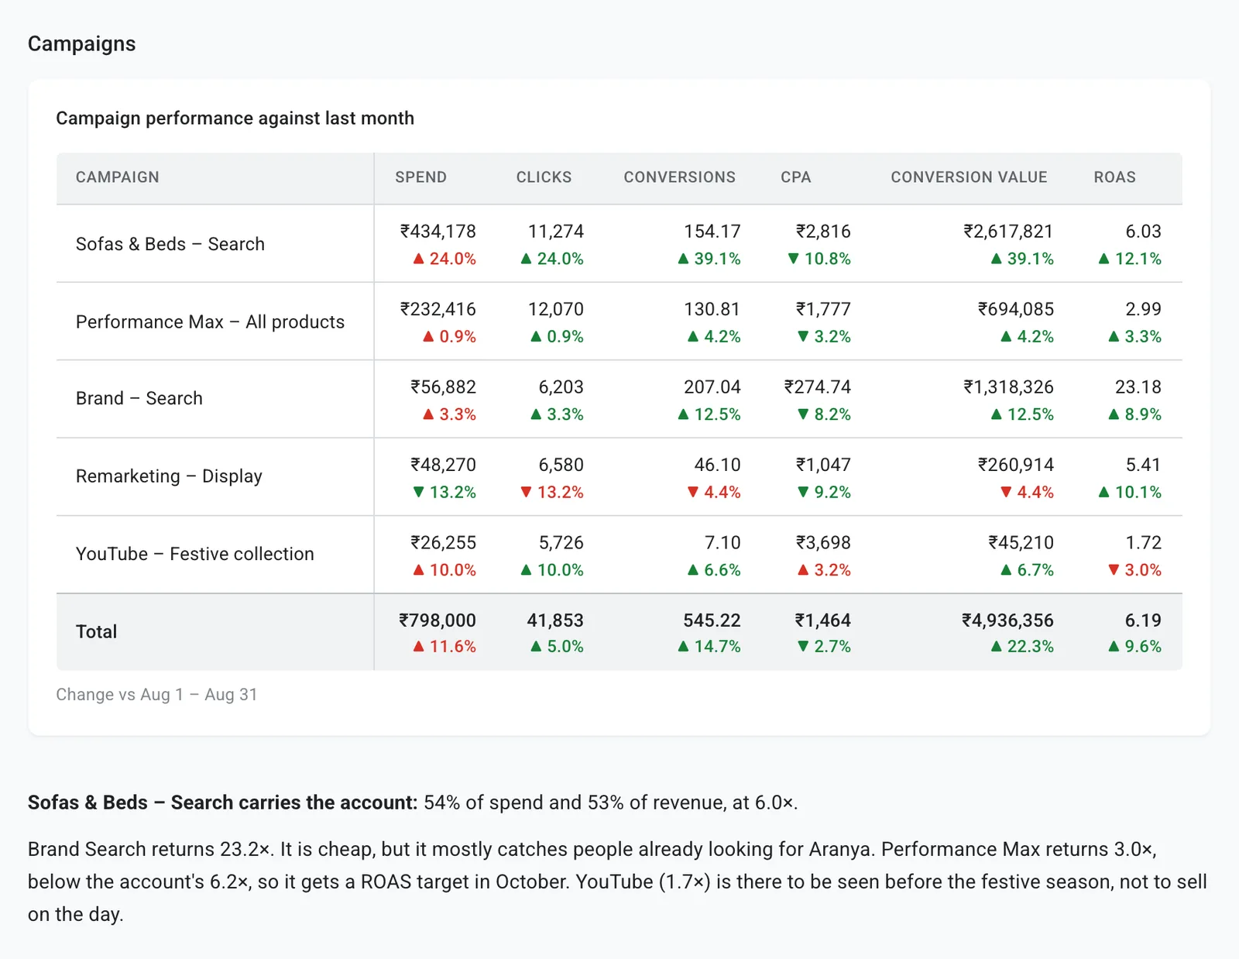Select the ₹48,270 spend value
Viewport: 1239px width, 959px height.
pos(443,465)
